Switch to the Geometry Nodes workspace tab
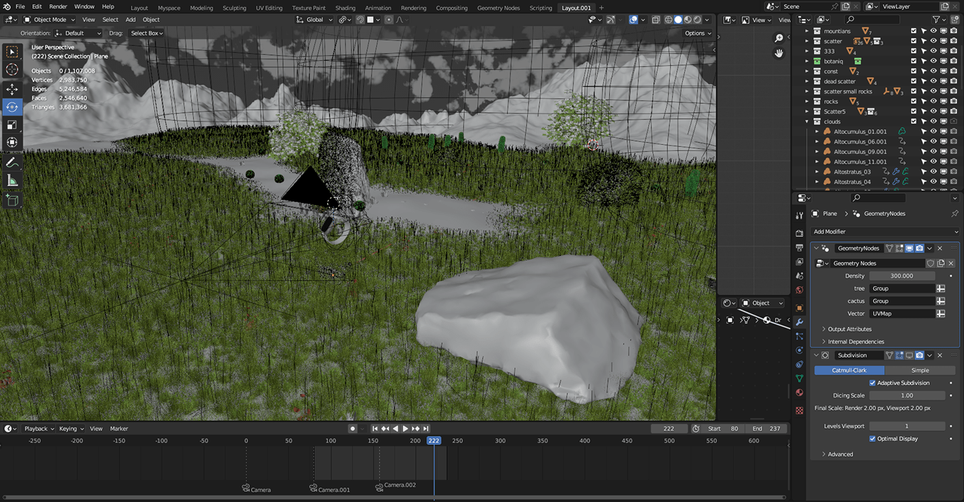The height and width of the screenshot is (502, 964). pos(498,8)
